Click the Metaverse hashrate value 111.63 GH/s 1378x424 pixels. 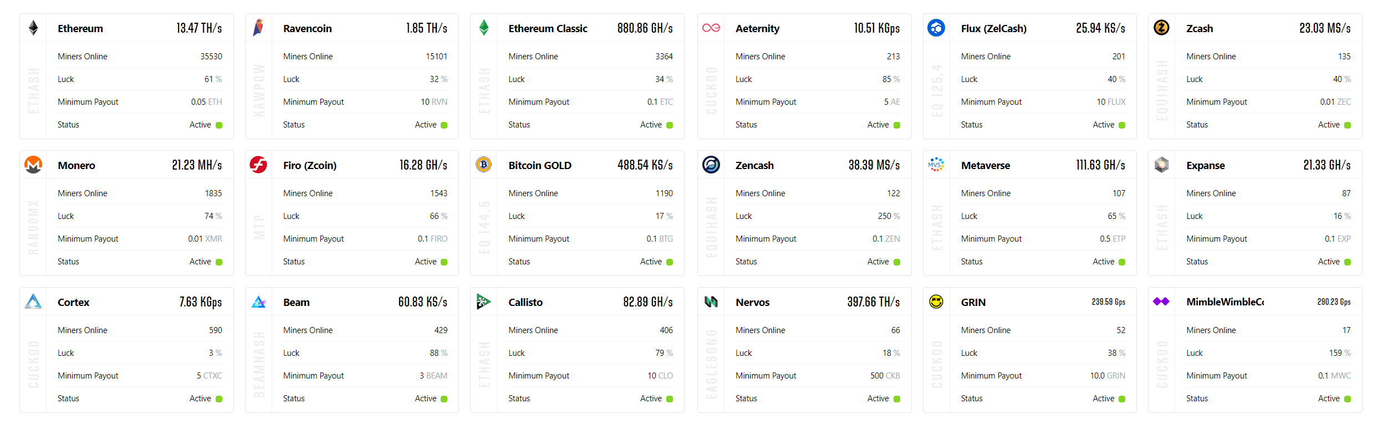pos(1100,165)
